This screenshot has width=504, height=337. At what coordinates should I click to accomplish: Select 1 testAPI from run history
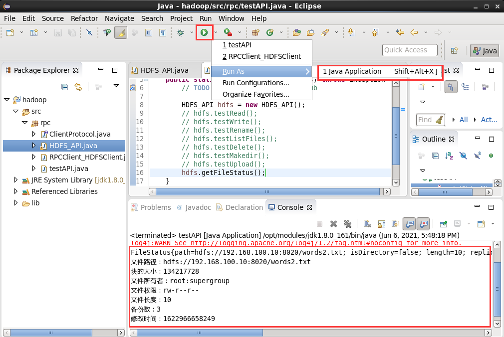click(261, 45)
